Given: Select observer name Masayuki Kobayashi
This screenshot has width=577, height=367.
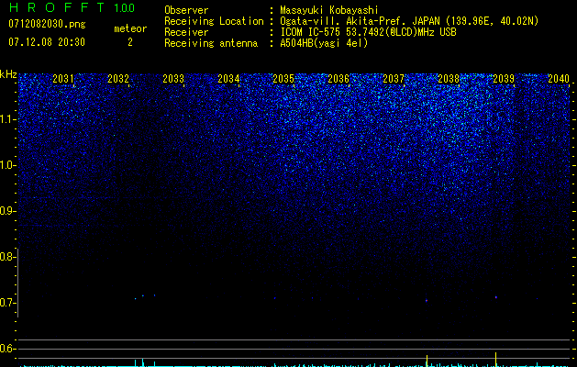Looking at the screenshot, I should coord(329,10).
